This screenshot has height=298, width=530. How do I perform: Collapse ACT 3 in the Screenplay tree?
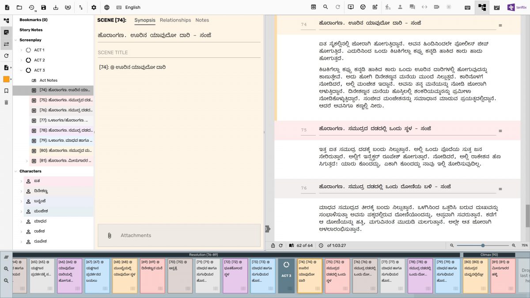tap(21, 70)
